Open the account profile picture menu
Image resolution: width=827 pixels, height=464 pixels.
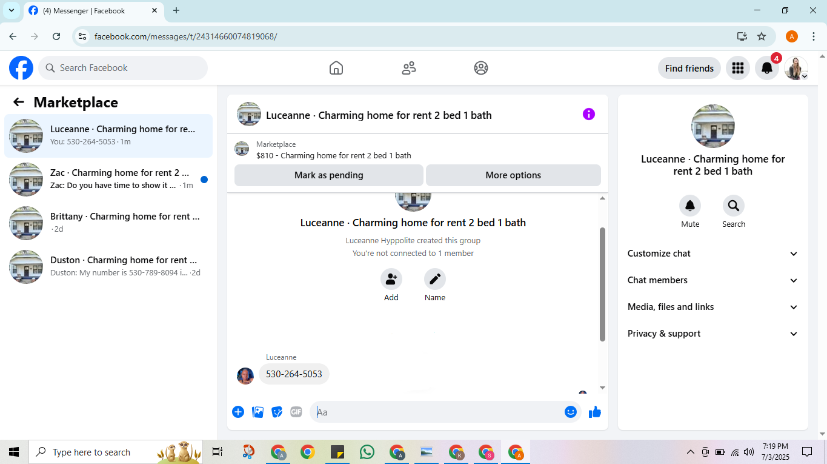[x=796, y=68]
